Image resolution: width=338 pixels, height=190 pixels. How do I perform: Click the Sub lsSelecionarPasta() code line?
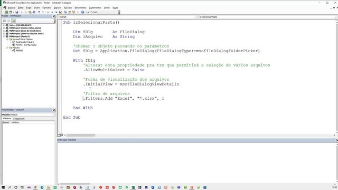pos(91,22)
